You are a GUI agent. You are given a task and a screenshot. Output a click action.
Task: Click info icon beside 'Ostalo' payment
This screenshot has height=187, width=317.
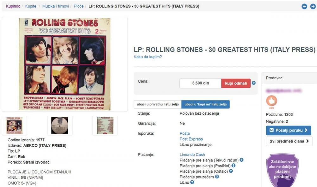pyautogui.click(x=231, y=171)
